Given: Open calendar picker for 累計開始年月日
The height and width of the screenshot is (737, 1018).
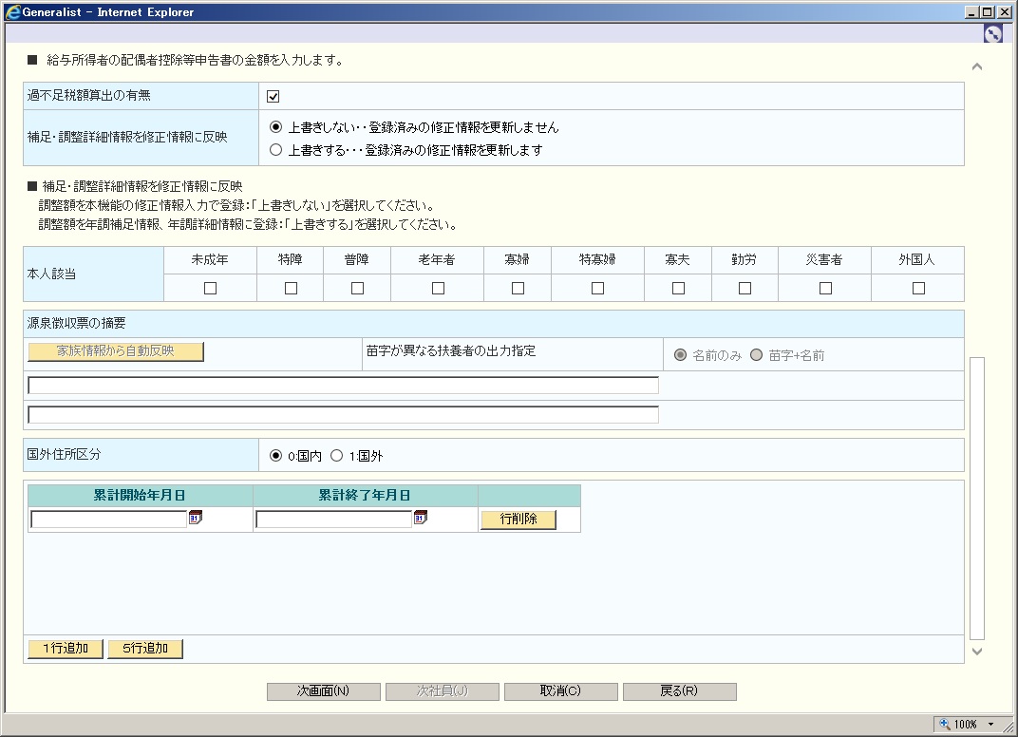Looking at the screenshot, I should pos(195,519).
